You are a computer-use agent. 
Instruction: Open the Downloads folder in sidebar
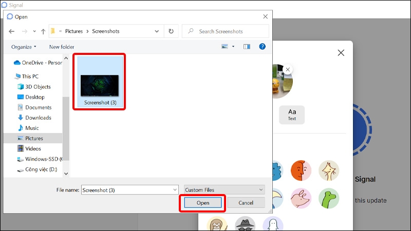coord(34,118)
